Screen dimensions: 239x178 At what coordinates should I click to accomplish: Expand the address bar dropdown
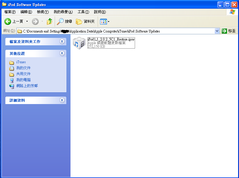tap(217, 31)
